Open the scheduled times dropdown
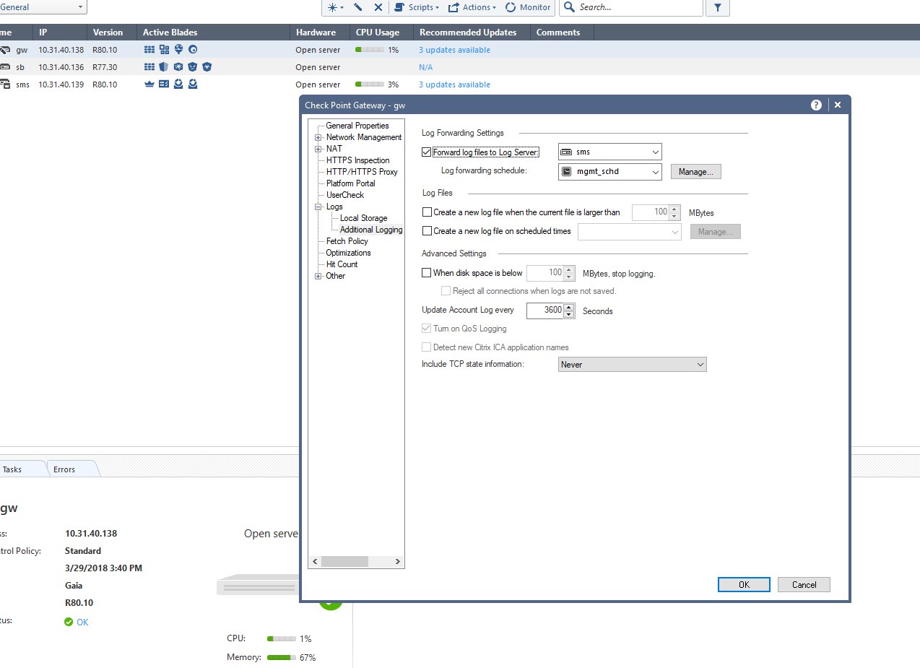Screen dimensions: 920x668 [x=630, y=232]
